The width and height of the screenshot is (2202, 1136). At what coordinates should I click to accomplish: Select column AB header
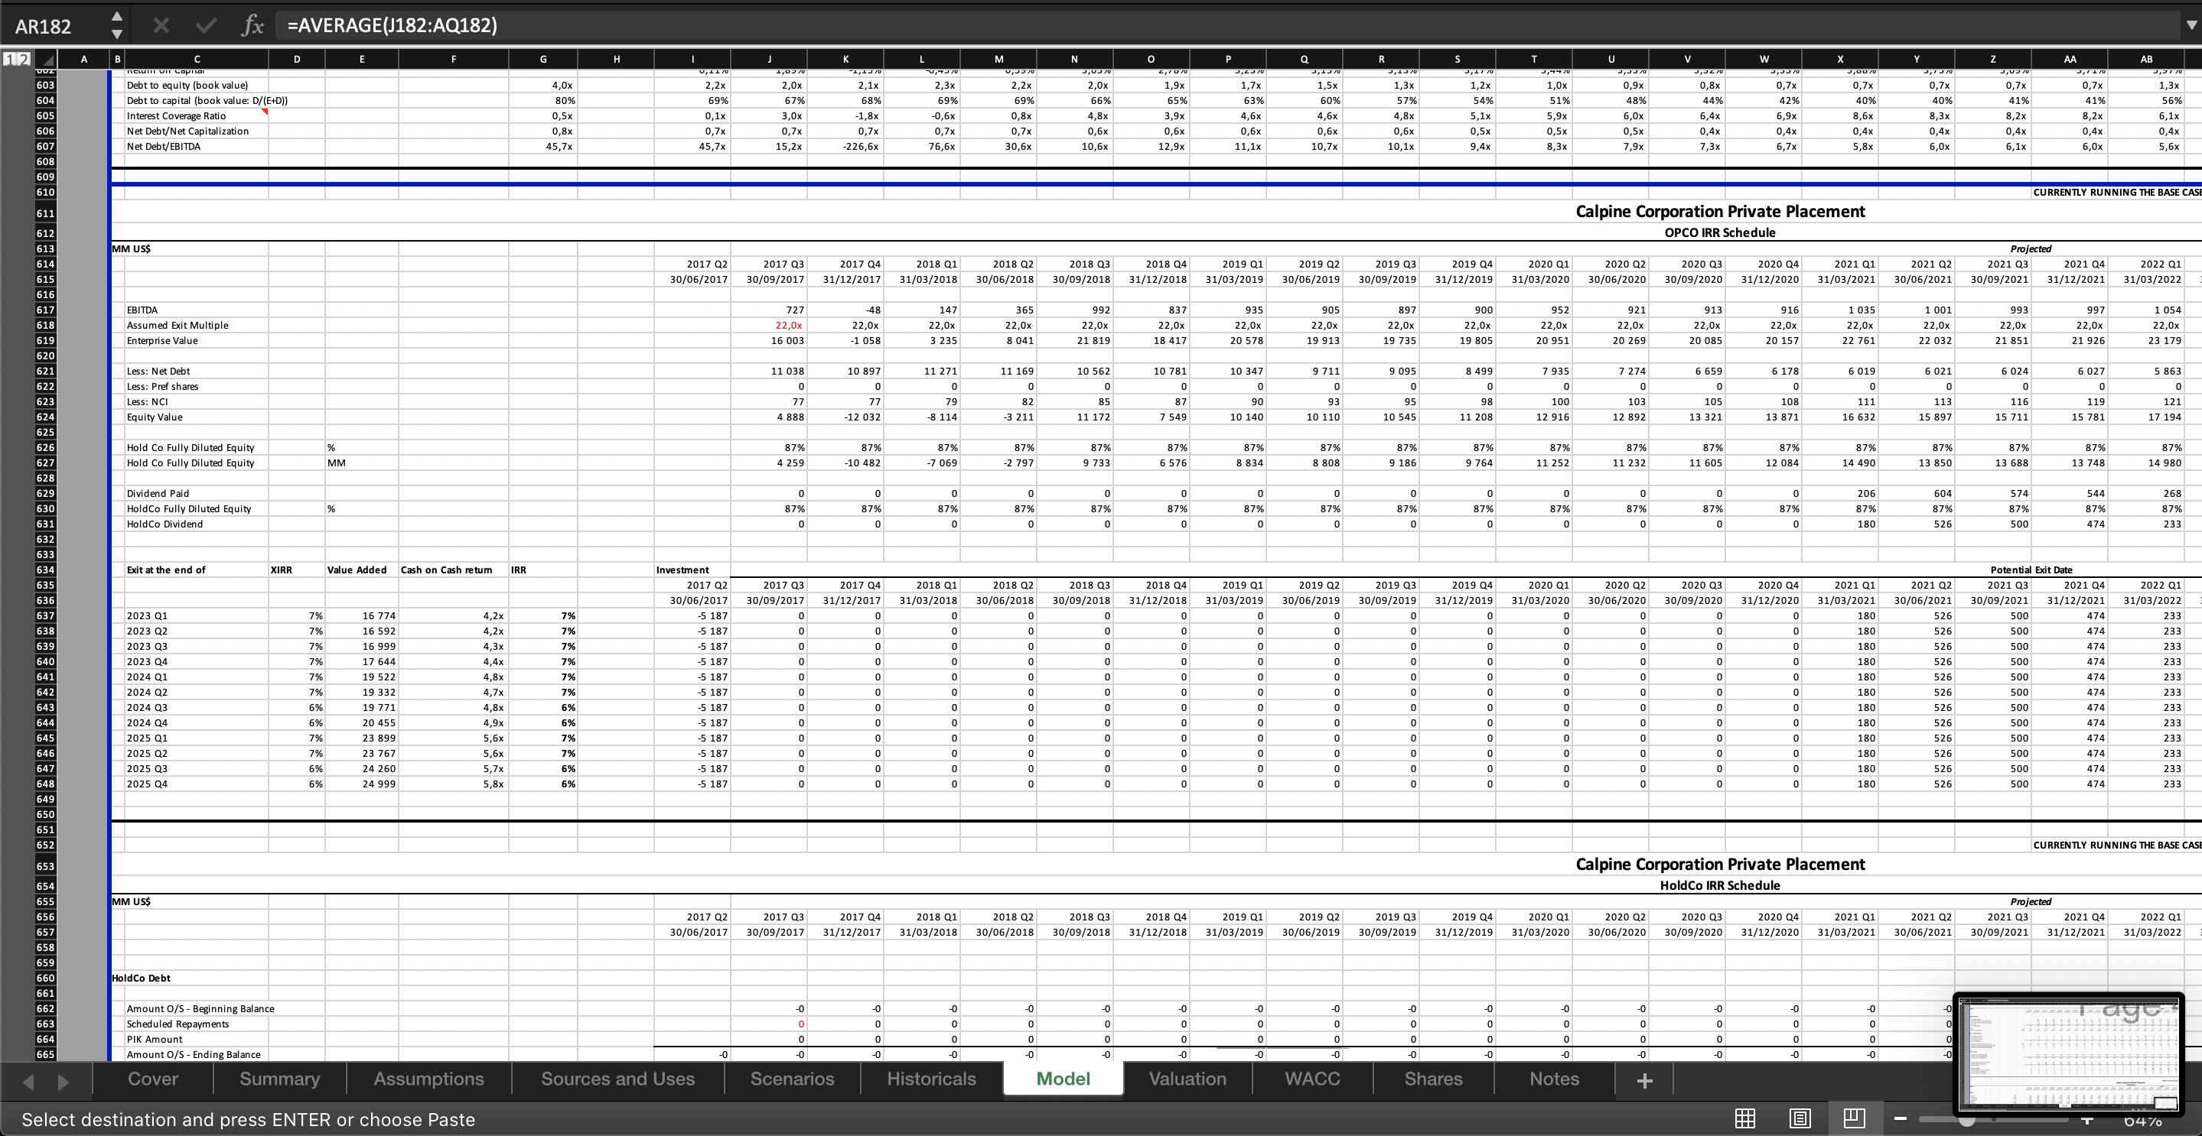(2145, 59)
